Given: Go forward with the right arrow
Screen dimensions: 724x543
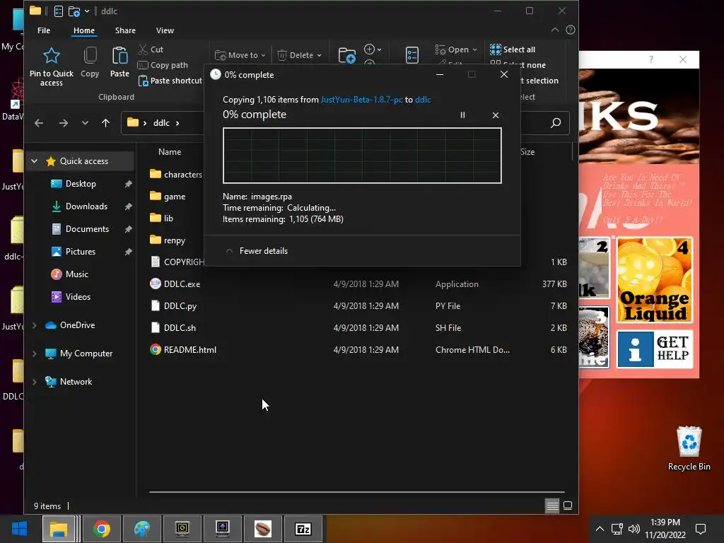Looking at the screenshot, I should click(x=63, y=123).
